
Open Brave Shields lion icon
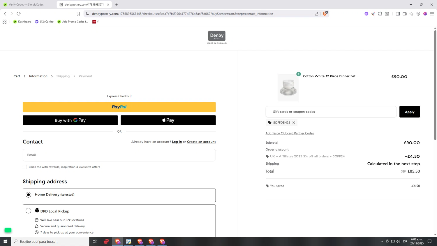325,14
